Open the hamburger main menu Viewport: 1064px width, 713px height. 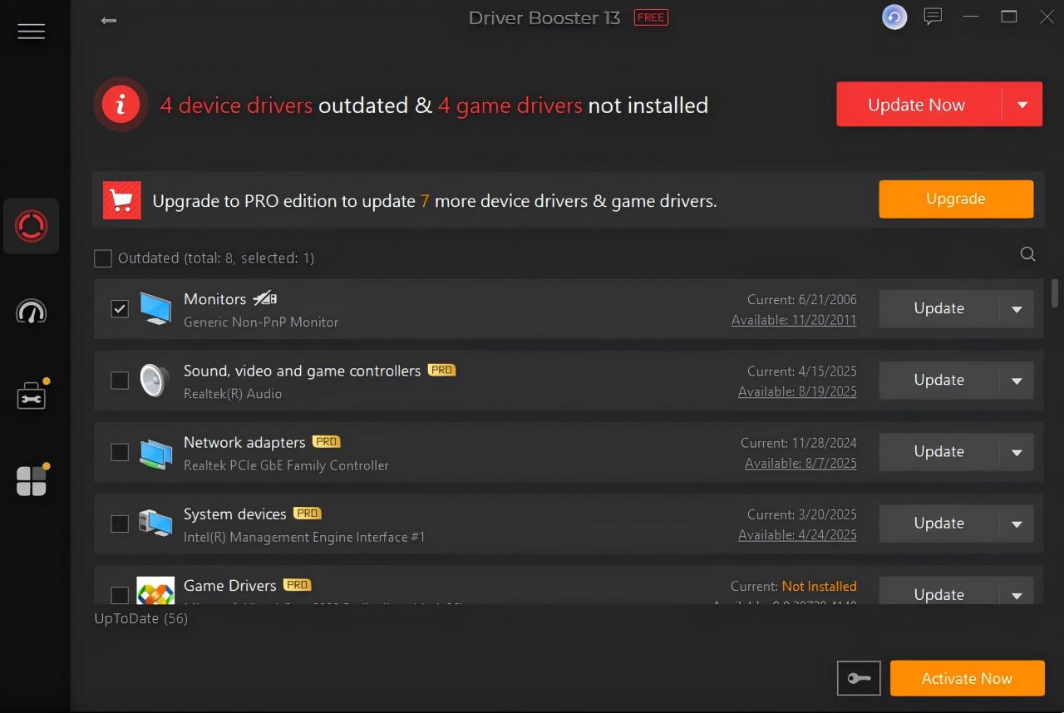tap(31, 32)
